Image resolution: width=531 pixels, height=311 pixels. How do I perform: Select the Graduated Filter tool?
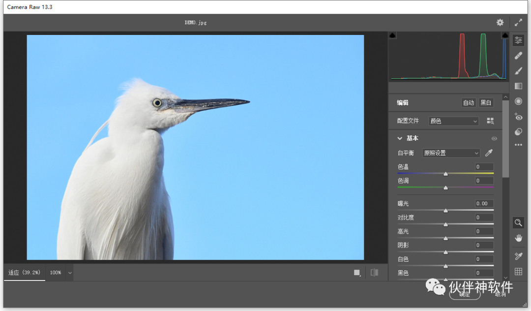[518, 86]
